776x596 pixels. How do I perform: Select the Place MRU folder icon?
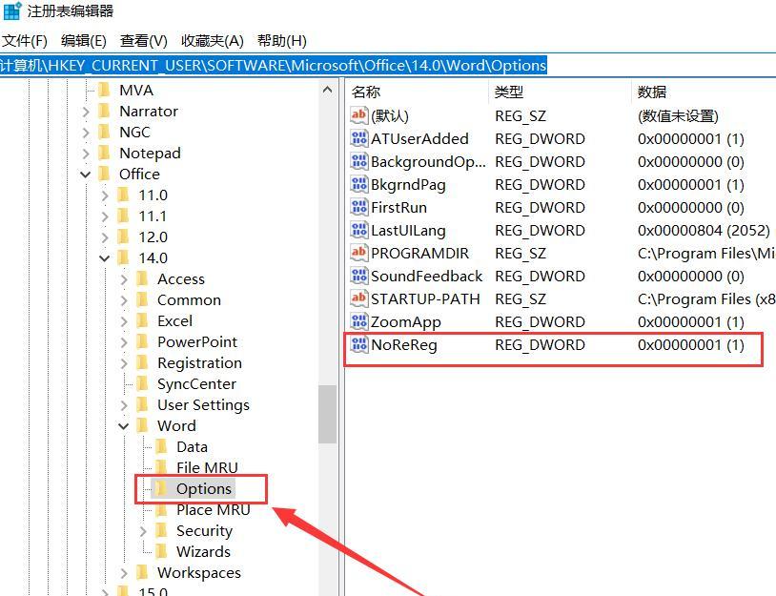pos(161,509)
